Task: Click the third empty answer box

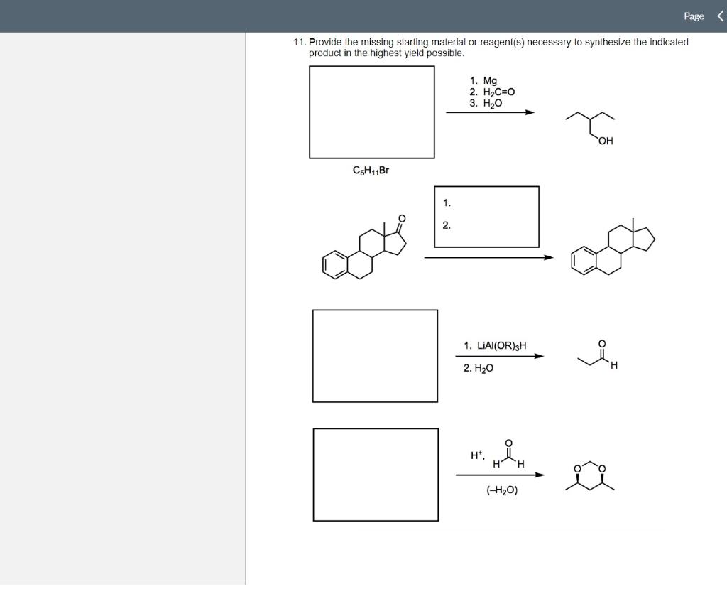Action: pyautogui.click(x=374, y=355)
